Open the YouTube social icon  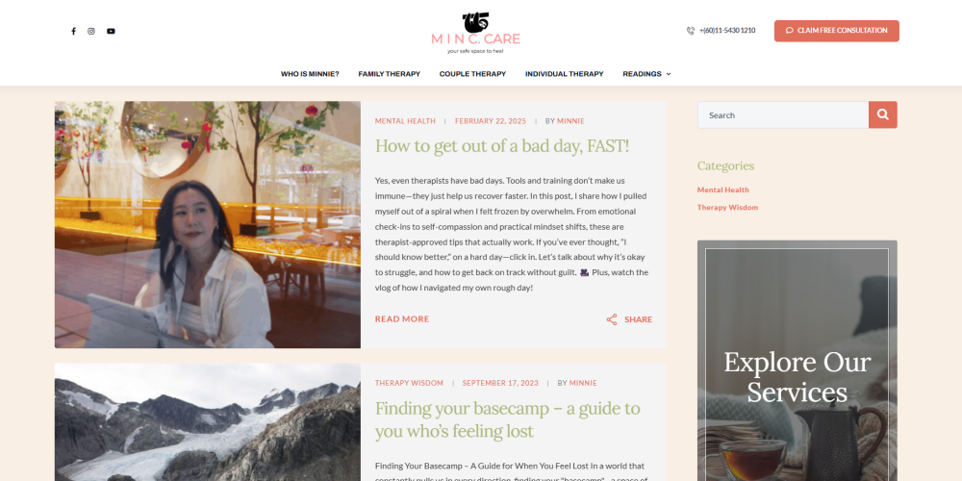click(x=111, y=32)
